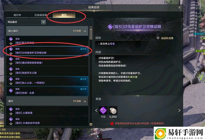Click the 扎佩尔兹 NPC name link
This screenshot has width=205, height=140.
click(x=133, y=77)
